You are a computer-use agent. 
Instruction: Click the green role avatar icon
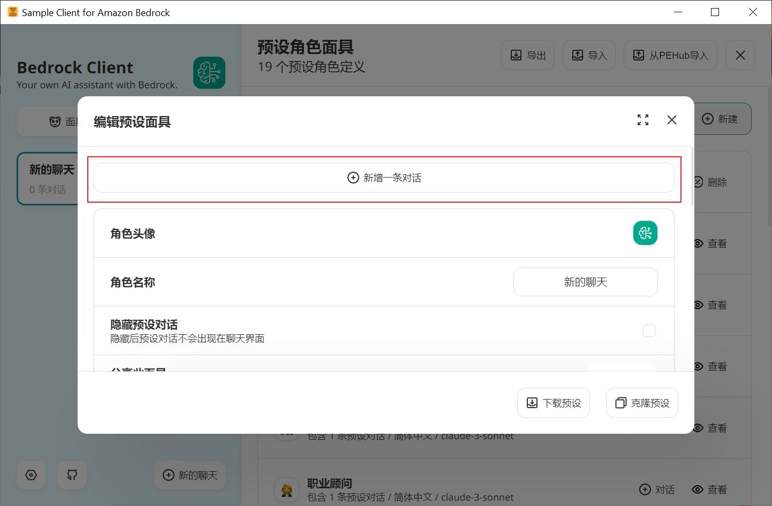645,233
